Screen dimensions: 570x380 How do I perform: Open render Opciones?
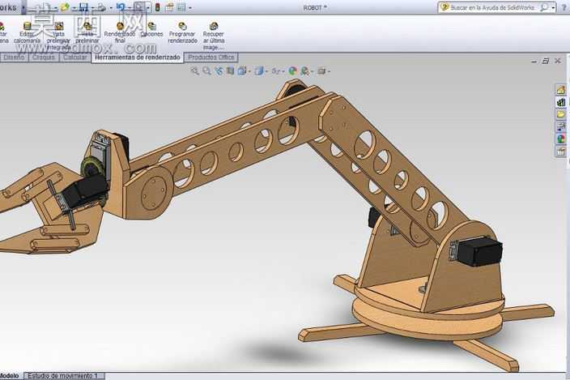pyautogui.click(x=151, y=29)
